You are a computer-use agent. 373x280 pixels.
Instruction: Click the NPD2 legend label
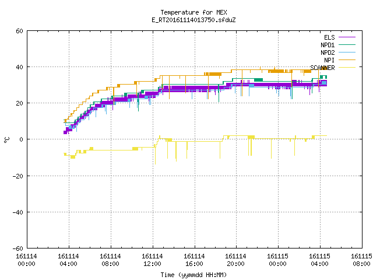tap(328, 52)
